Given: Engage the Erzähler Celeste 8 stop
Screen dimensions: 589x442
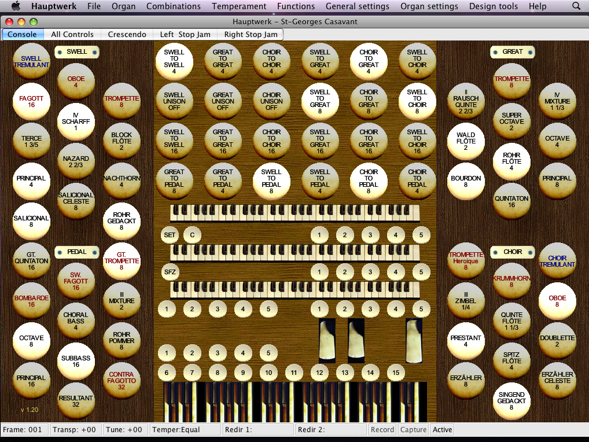Looking at the screenshot, I should [x=557, y=381].
